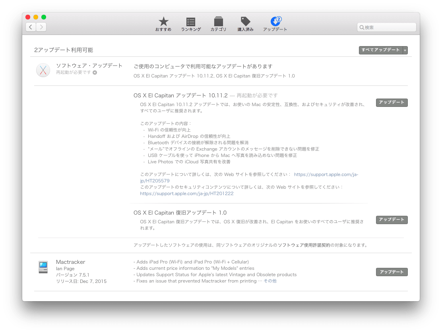Click the Ian Page developer name
This screenshot has width=442, height=333.
click(x=65, y=269)
